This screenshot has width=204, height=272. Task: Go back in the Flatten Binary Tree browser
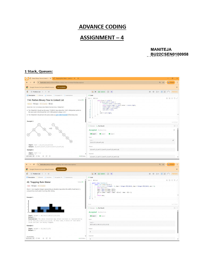(27, 83)
